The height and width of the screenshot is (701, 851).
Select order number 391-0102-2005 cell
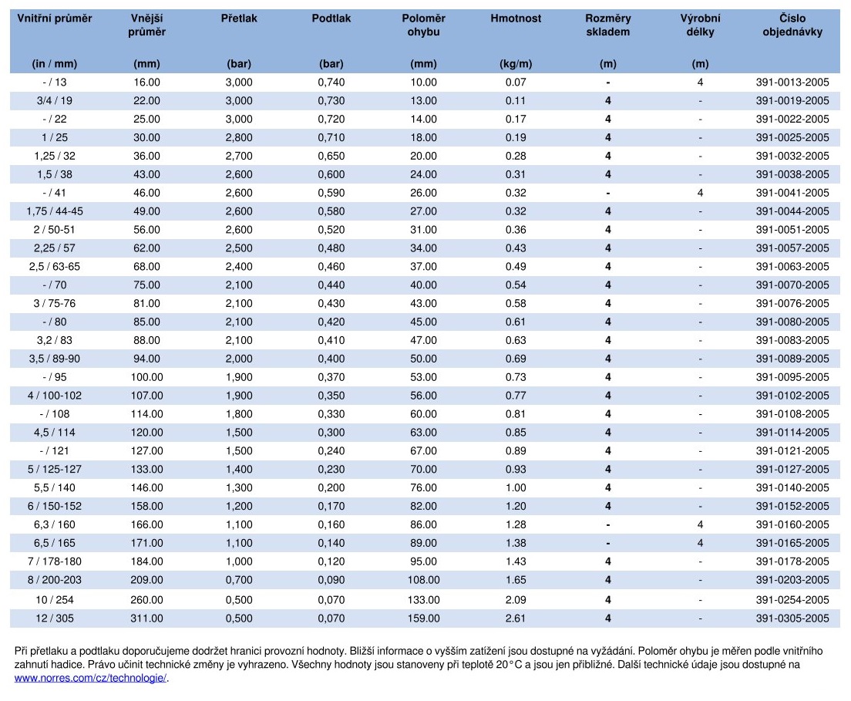tap(792, 396)
